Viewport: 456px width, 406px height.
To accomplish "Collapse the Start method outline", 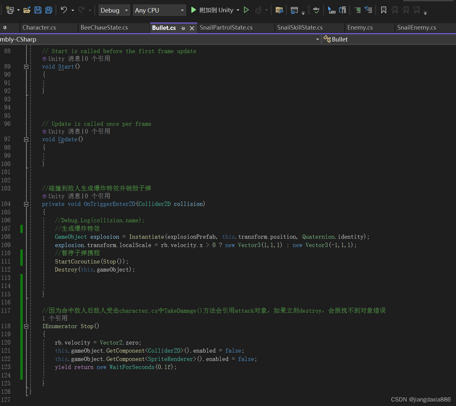I will (x=26, y=67).
